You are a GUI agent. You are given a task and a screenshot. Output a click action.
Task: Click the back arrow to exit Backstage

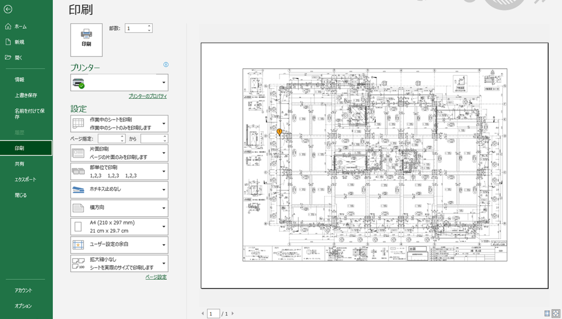[x=8, y=9]
